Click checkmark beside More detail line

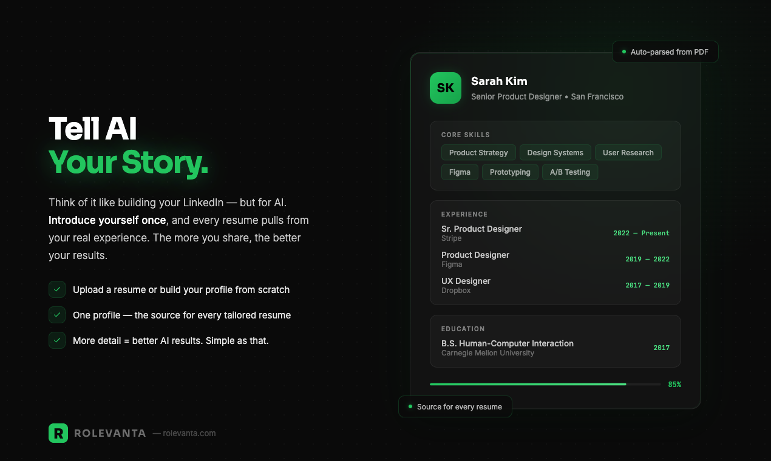tap(57, 340)
